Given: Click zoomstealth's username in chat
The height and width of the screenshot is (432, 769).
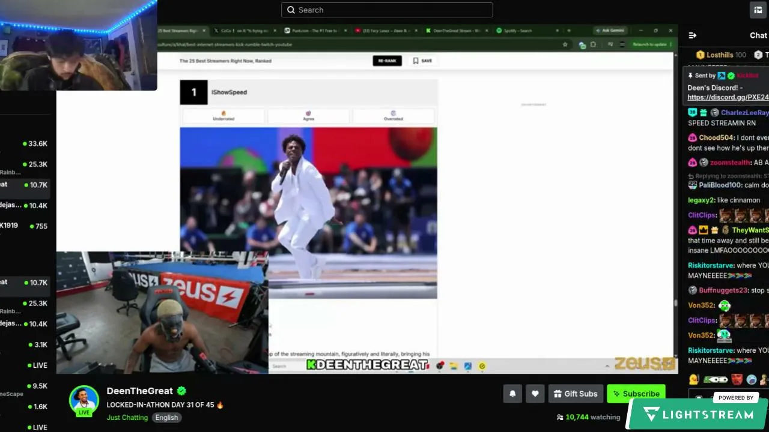Looking at the screenshot, I should (x=730, y=163).
